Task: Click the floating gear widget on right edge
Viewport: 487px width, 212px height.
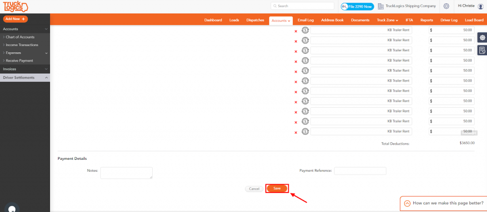Action: point(482,37)
